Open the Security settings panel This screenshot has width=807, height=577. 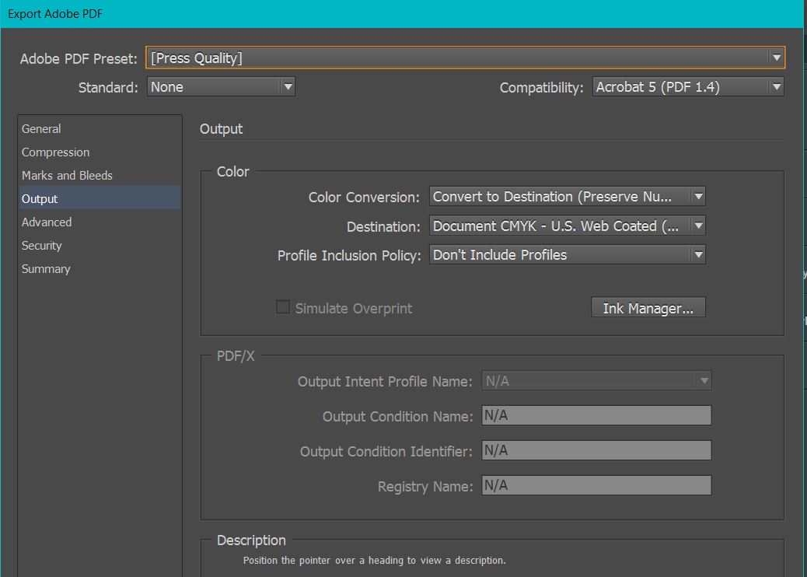tap(41, 246)
